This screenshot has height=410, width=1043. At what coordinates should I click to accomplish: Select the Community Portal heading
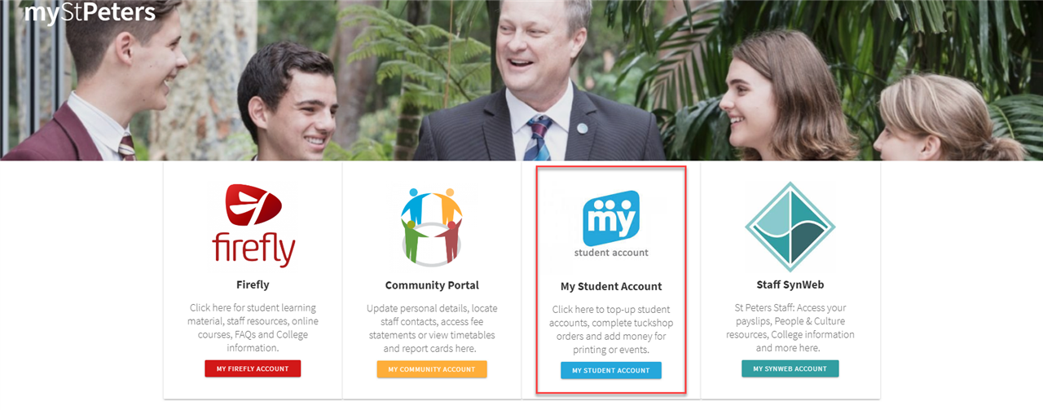(x=432, y=285)
